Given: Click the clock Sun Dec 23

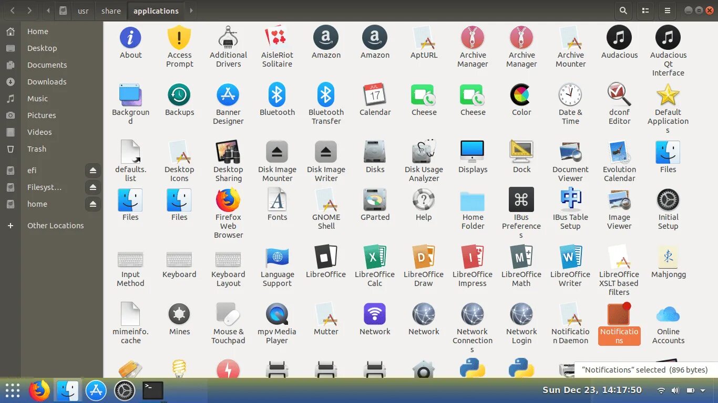Looking at the screenshot, I should tap(592, 390).
